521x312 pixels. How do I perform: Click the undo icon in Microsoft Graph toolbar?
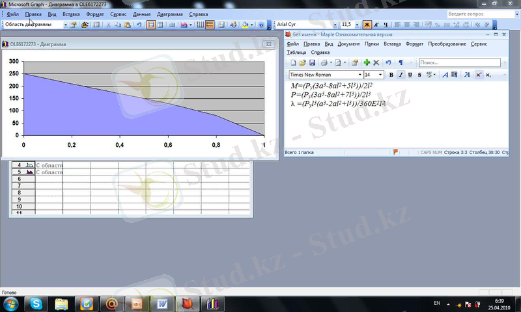click(x=139, y=25)
